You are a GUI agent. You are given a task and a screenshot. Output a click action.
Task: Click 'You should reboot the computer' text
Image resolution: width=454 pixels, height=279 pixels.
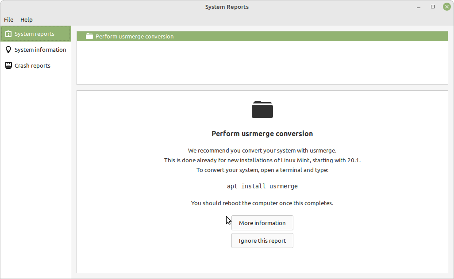[x=262, y=203]
